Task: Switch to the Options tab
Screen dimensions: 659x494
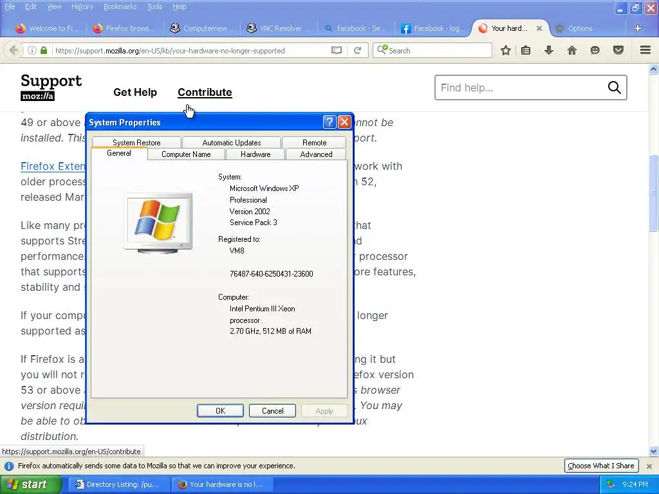Action: [580, 28]
